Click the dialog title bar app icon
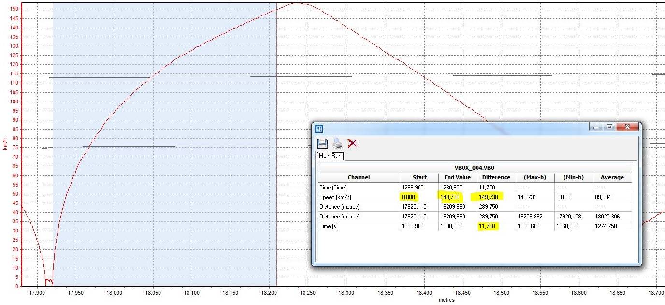 coord(319,129)
